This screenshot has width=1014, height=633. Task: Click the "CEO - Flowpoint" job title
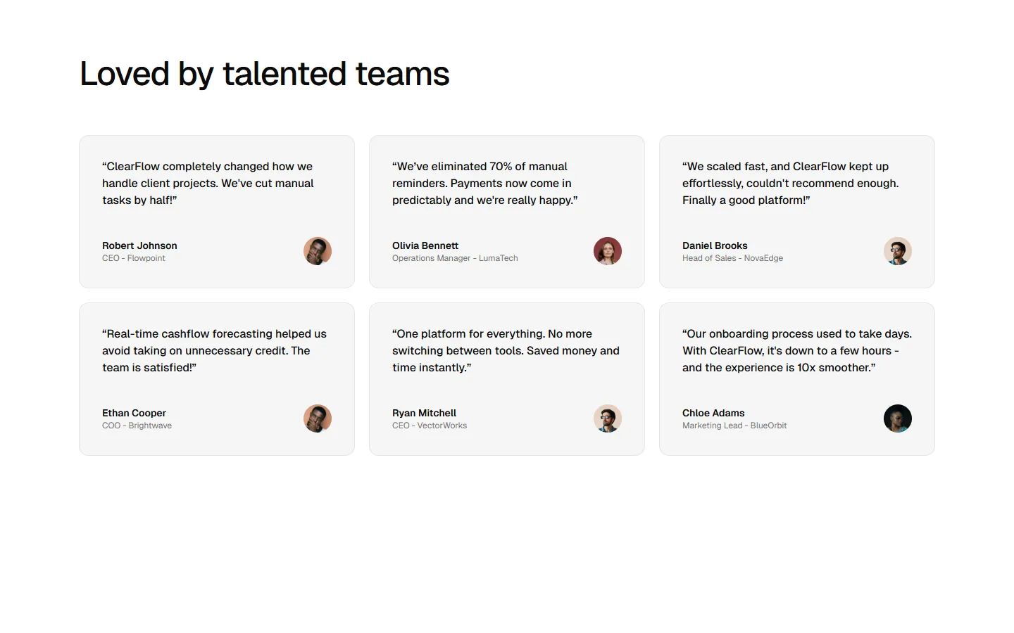click(x=134, y=258)
